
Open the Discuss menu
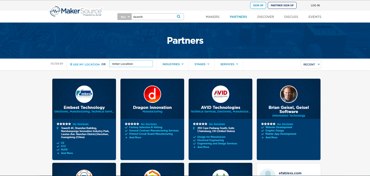pos(291,17)
